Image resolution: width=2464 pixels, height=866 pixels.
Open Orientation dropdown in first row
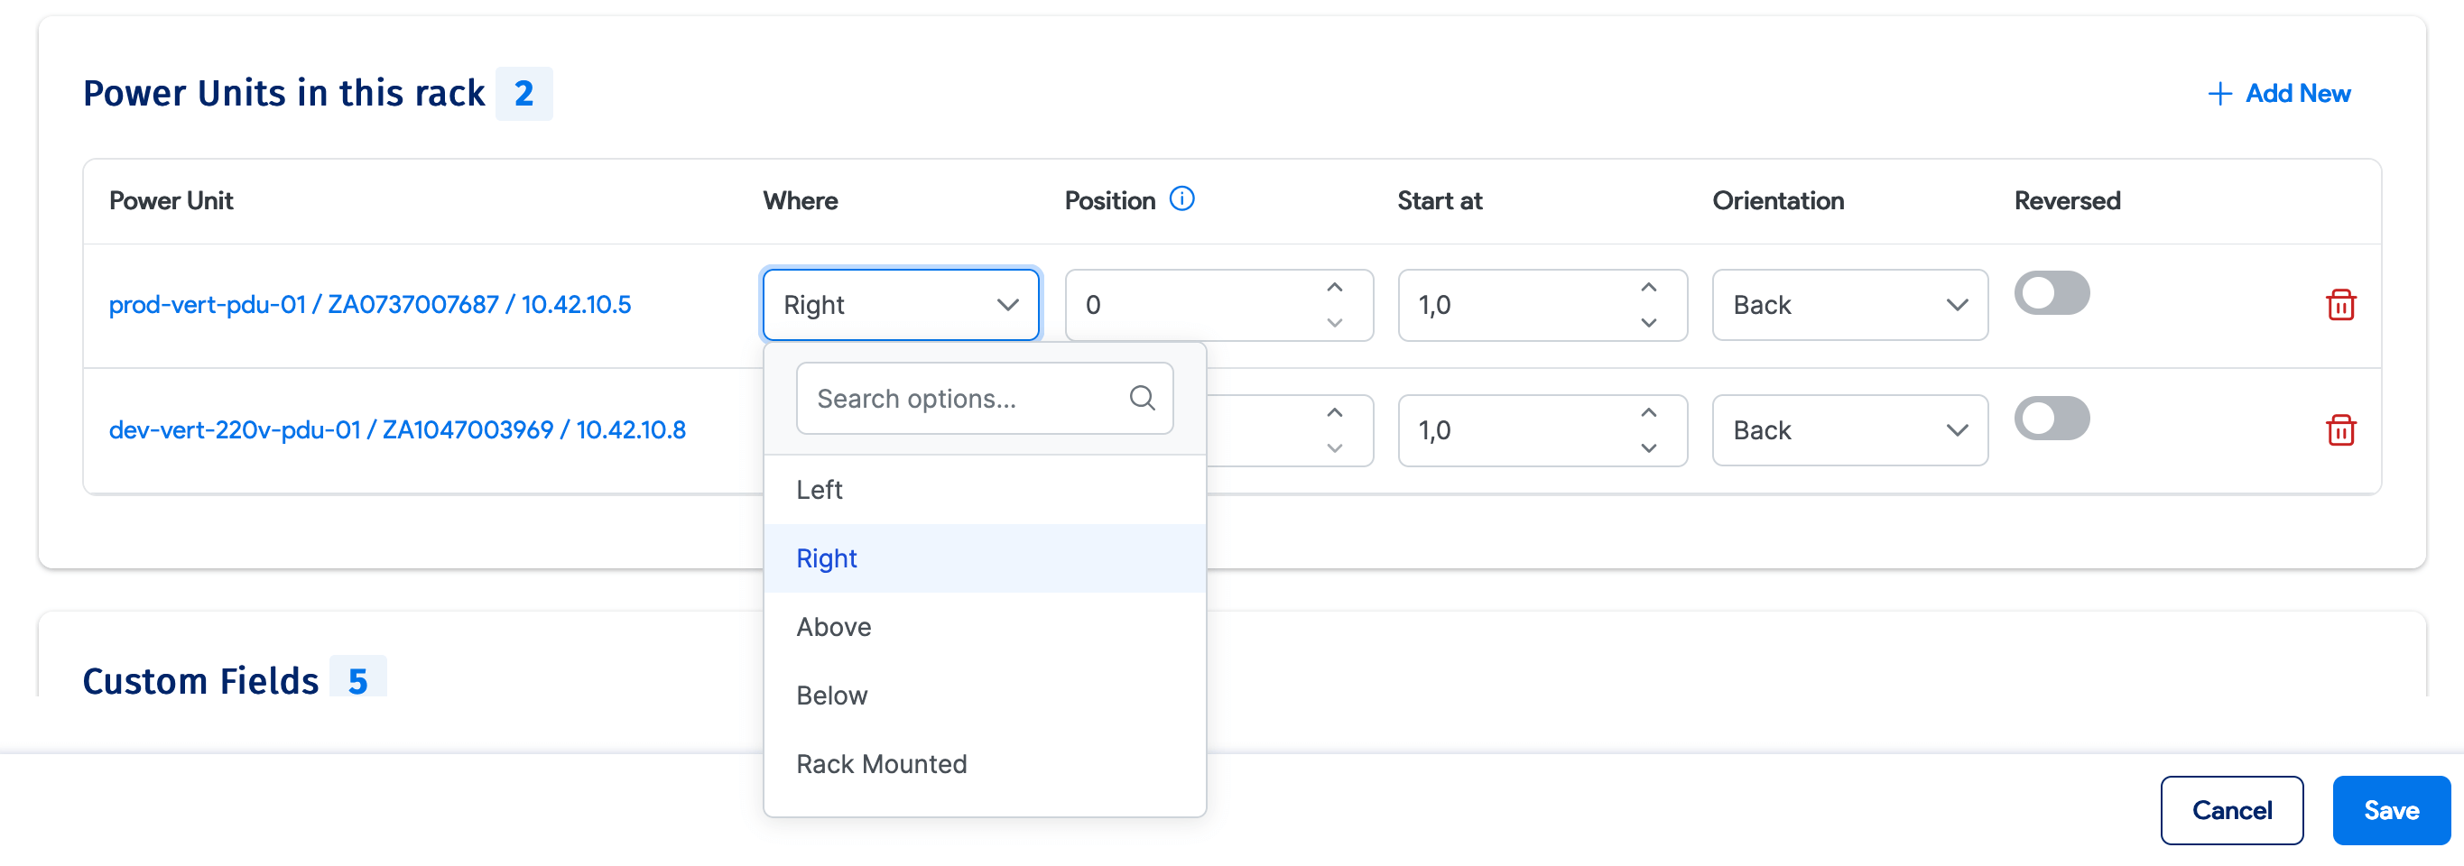(x=1849, y=305)
